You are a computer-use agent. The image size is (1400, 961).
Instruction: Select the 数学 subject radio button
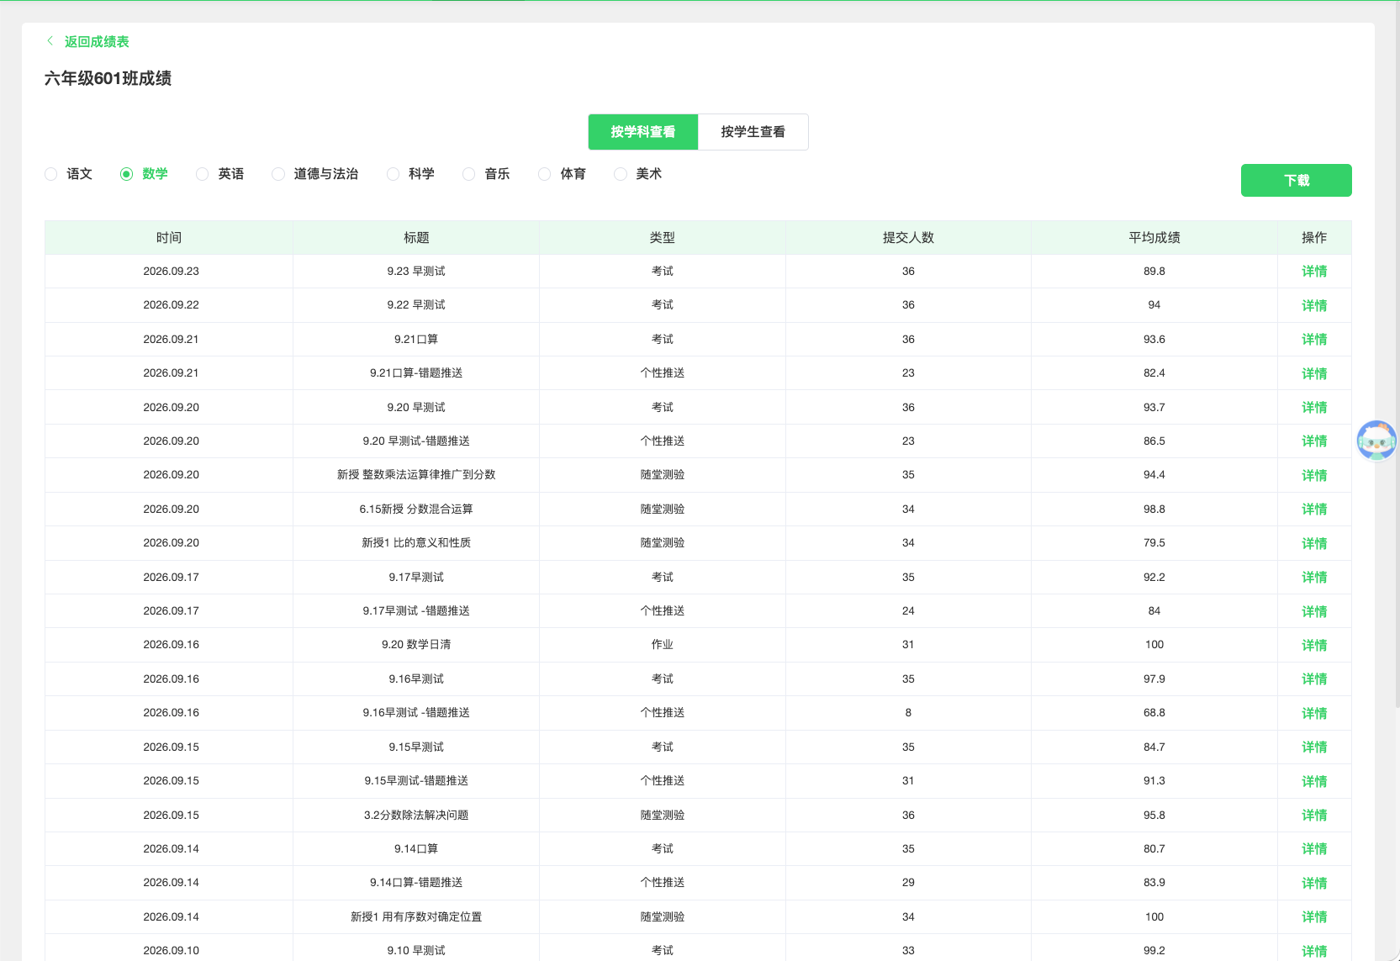[x=127, y=174]
